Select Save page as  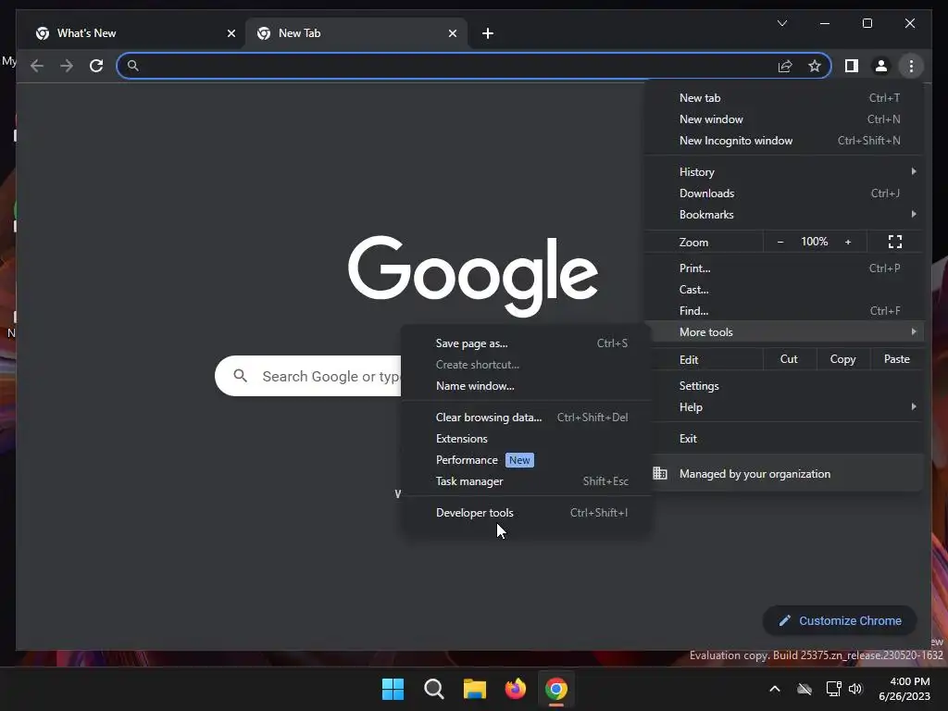526,343
